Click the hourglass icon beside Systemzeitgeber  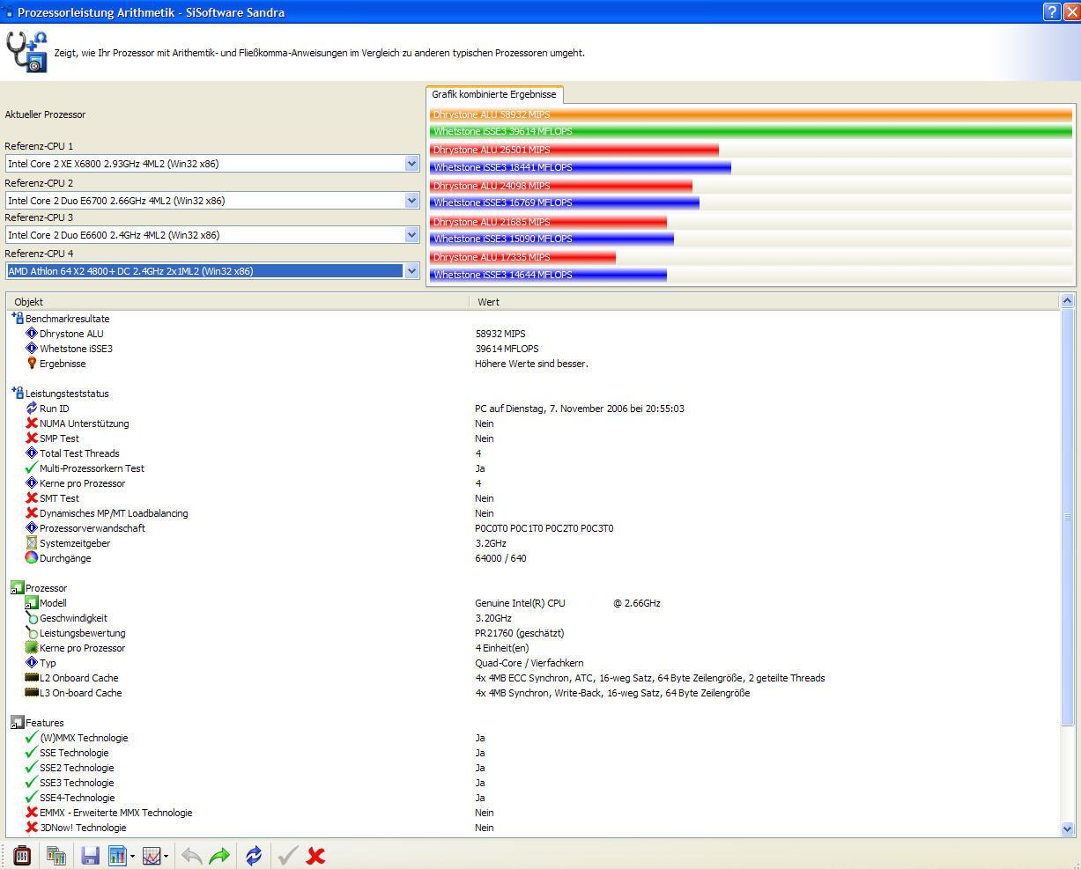click(x=32, y=543)
